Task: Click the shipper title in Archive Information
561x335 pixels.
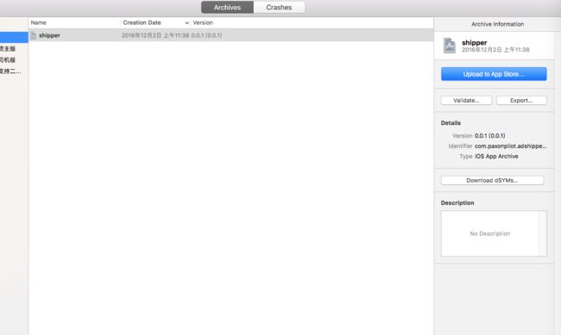Action: point(475,42)
